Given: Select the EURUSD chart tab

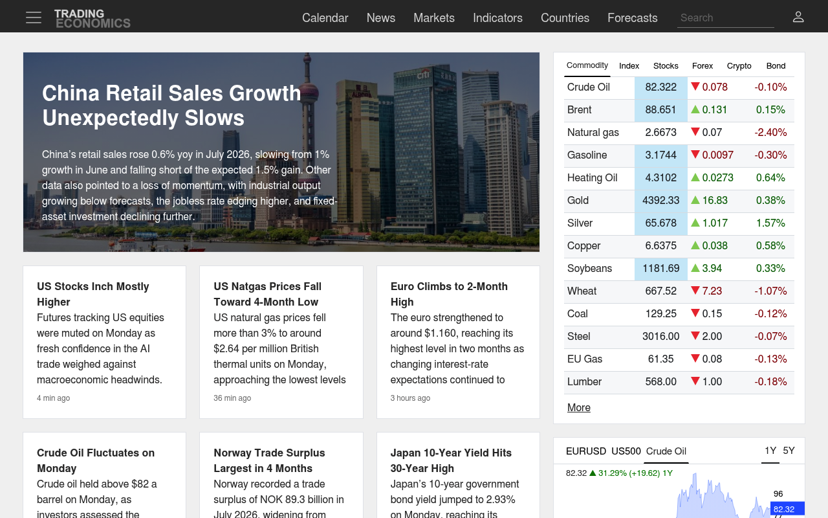Looking at the screenshot, I should pos(586,451).
